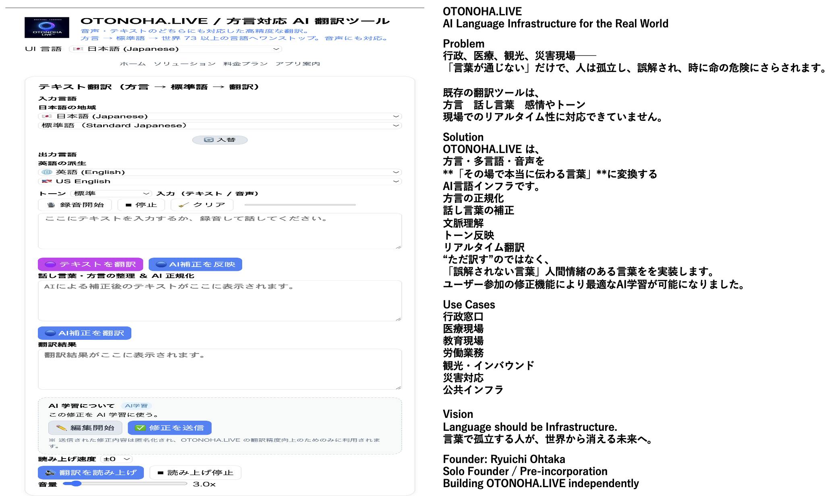Click the AI補正を翻訳 button

(85, 333)
